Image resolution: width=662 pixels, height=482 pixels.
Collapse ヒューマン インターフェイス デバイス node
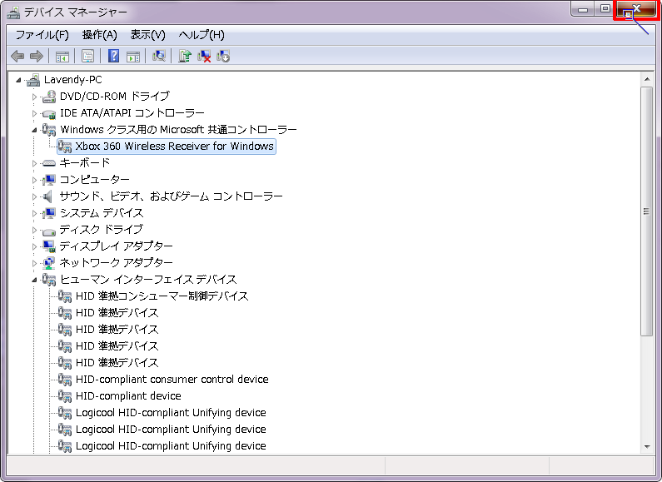[x=34, y=280]
